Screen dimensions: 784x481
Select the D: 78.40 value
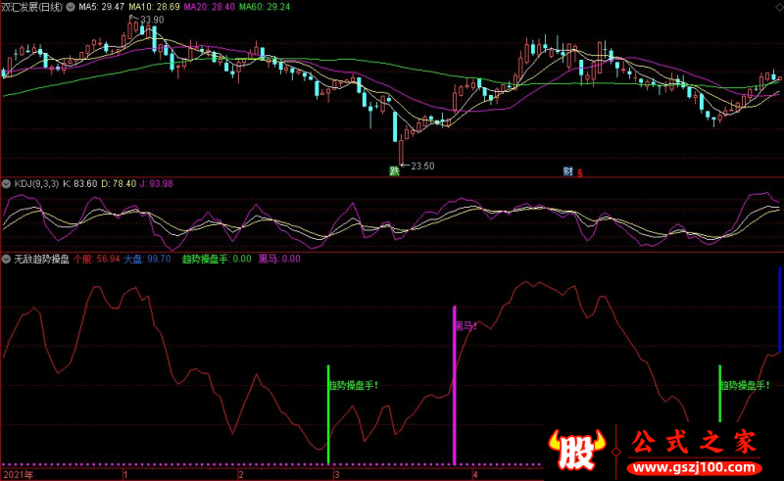tap(119, 184)
